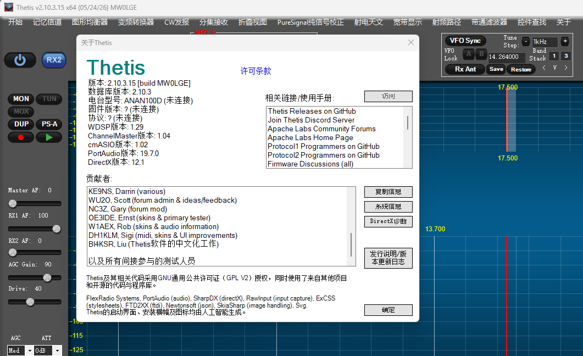583x356 pixels.
Task: Click the 复制信息 copy info button
Action: click(x=388, y=192)
